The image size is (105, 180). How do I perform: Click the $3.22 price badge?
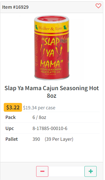coord(13,107)
